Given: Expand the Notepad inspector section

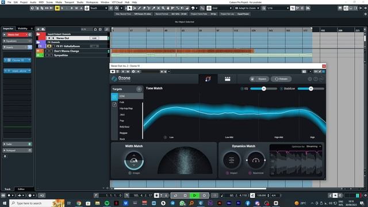Looking at the screenshot, I should tap(17, 151).
